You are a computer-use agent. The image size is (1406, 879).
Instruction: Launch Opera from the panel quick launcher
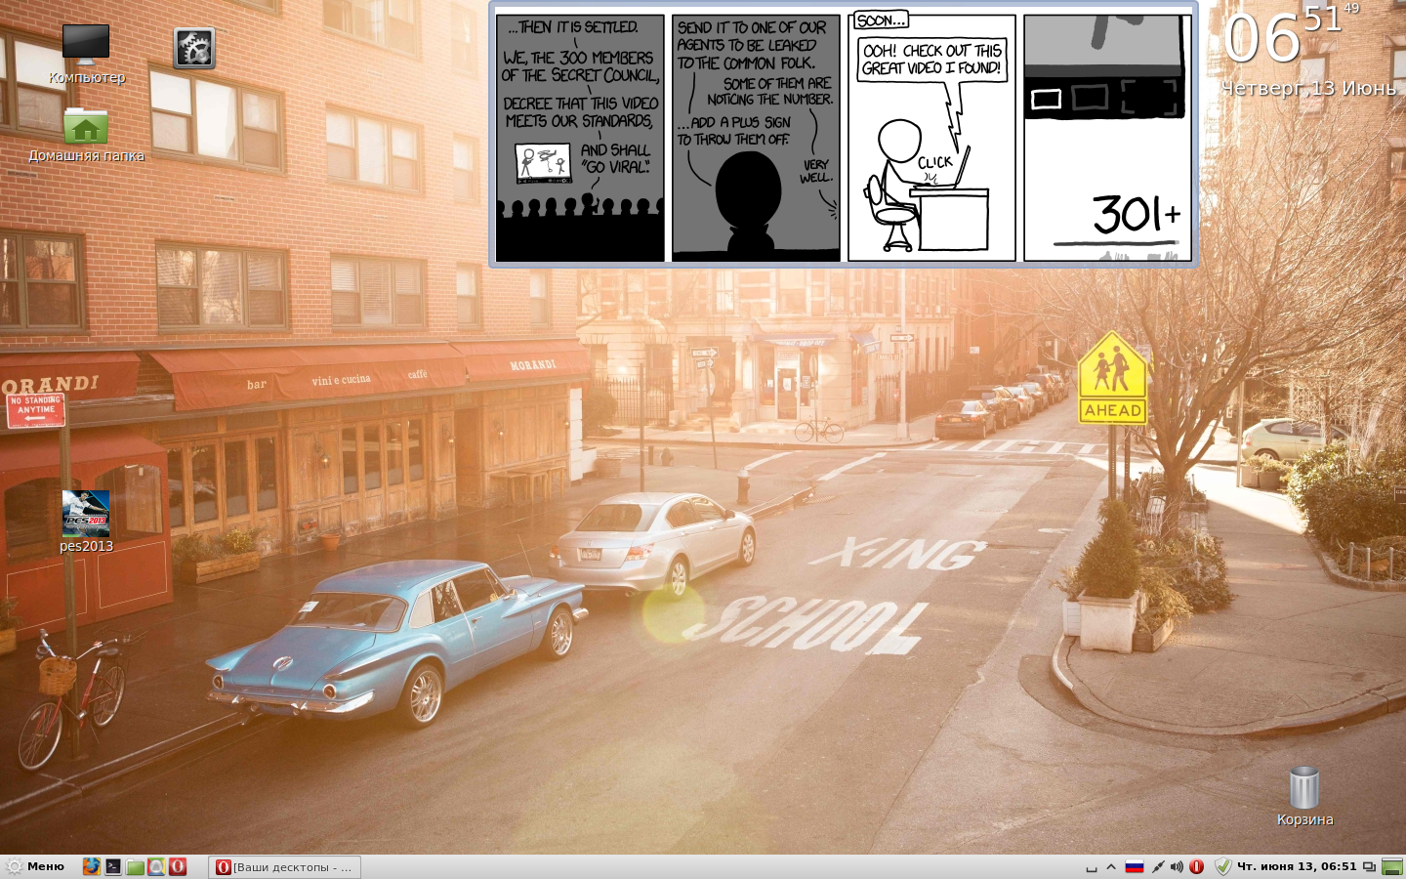coord(178,866)
